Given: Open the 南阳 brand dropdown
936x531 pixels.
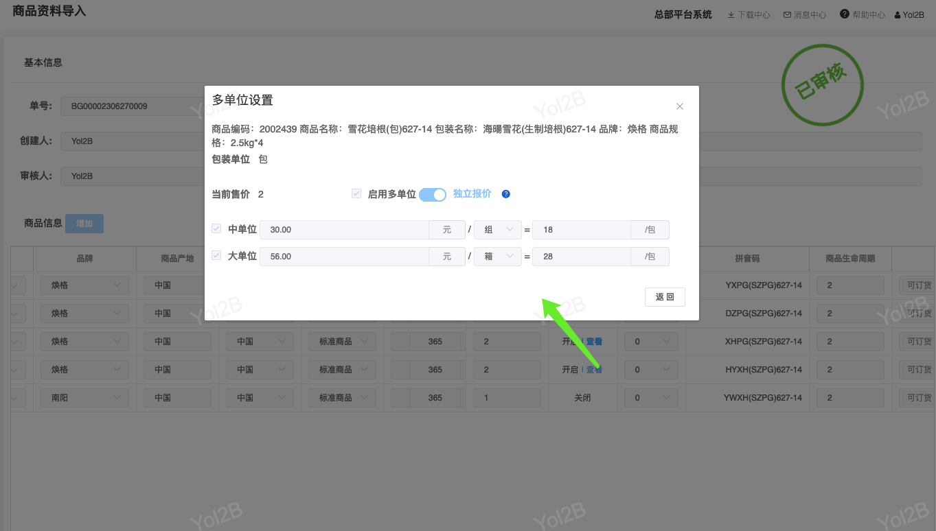Looking at the screenshot, I should (x=84, y=398).
